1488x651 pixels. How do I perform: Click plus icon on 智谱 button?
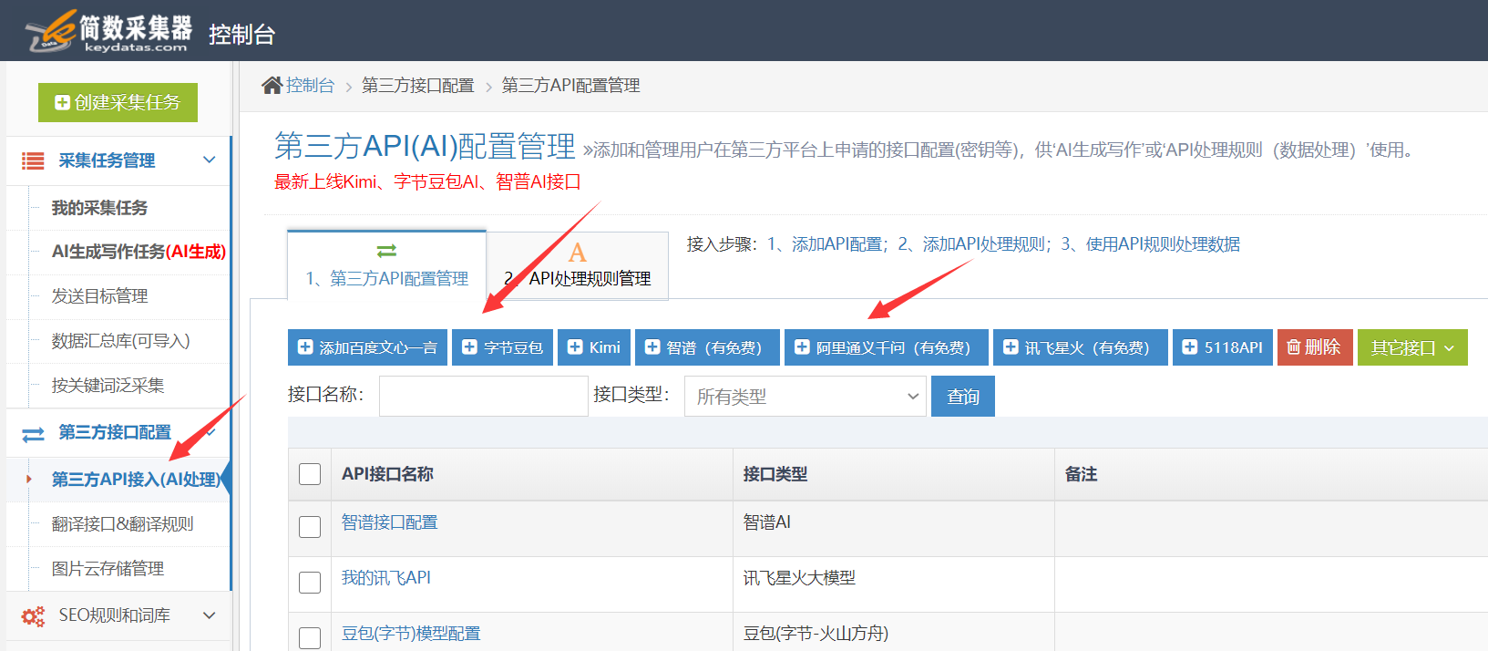[652, 347]
